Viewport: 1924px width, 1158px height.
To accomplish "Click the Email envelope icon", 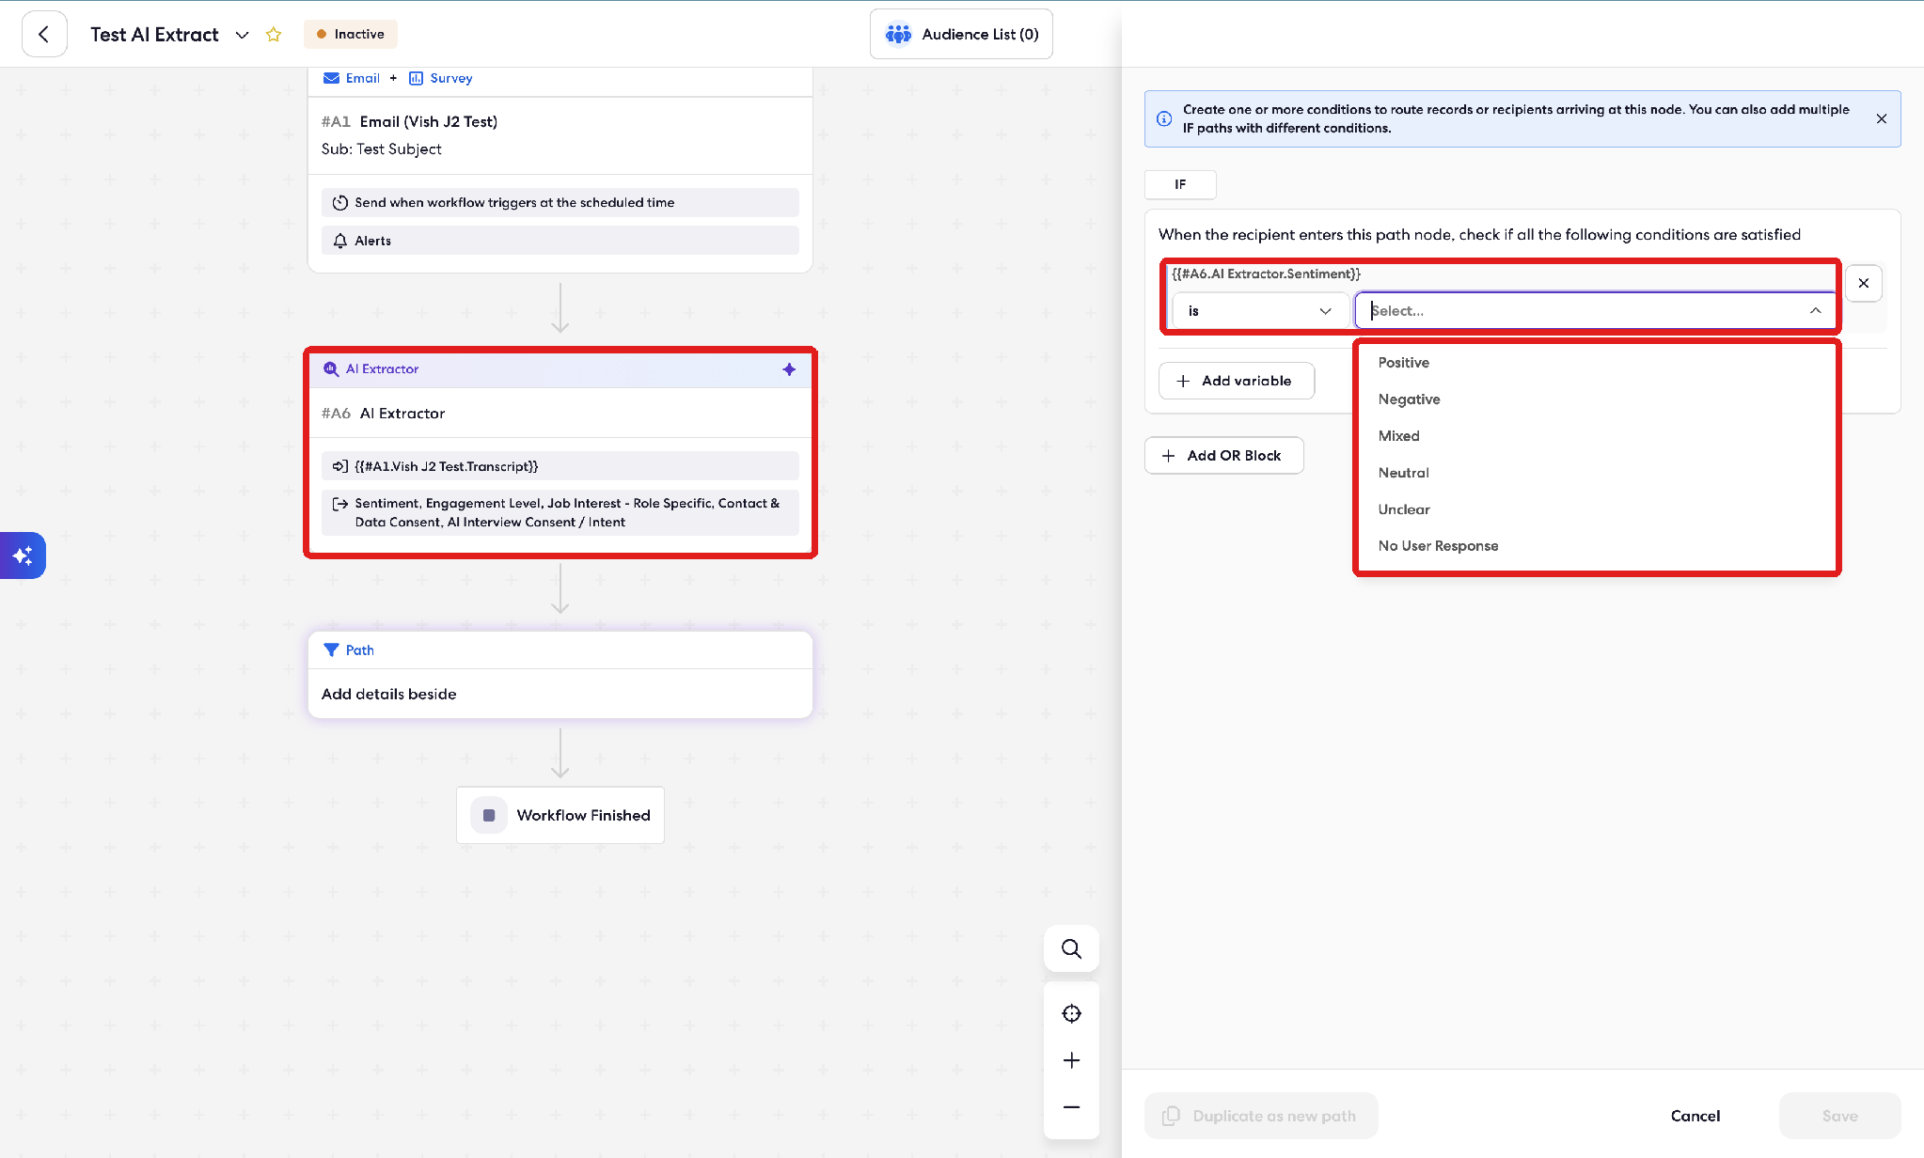I will 331,78.
